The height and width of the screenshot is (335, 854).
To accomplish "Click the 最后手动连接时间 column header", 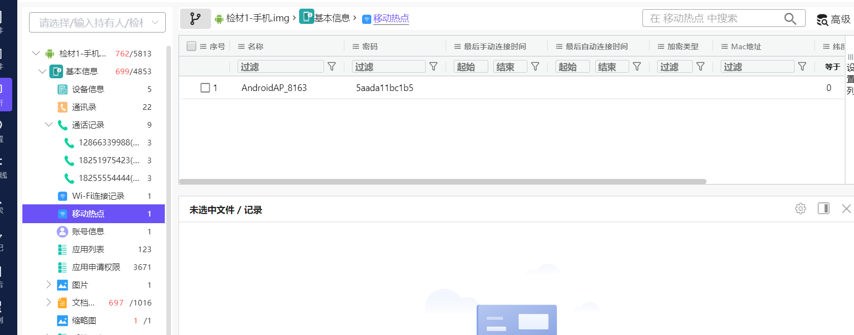I will (x=495, y=46).
